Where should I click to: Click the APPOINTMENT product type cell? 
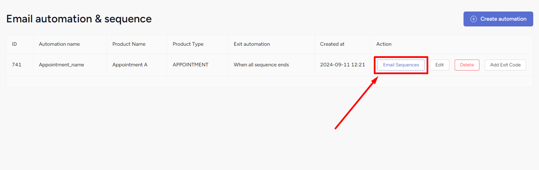191,65
